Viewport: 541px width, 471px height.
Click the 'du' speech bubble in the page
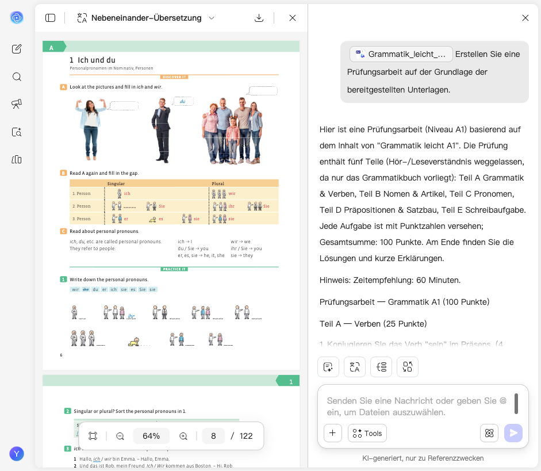point(182,101)
